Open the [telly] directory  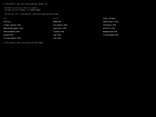pyautogui.click(x=7, y=22)
